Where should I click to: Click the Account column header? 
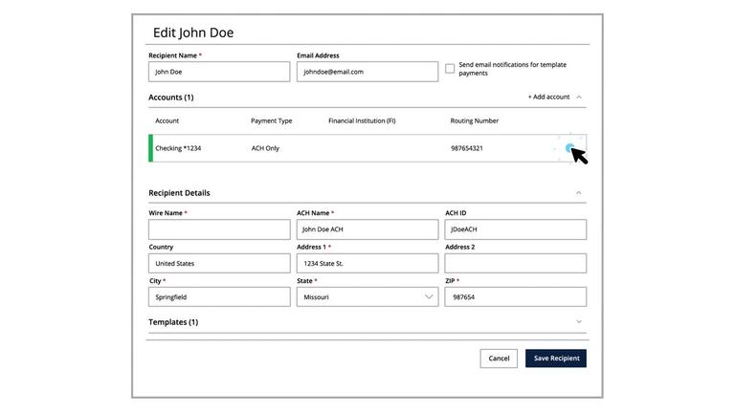167,120
